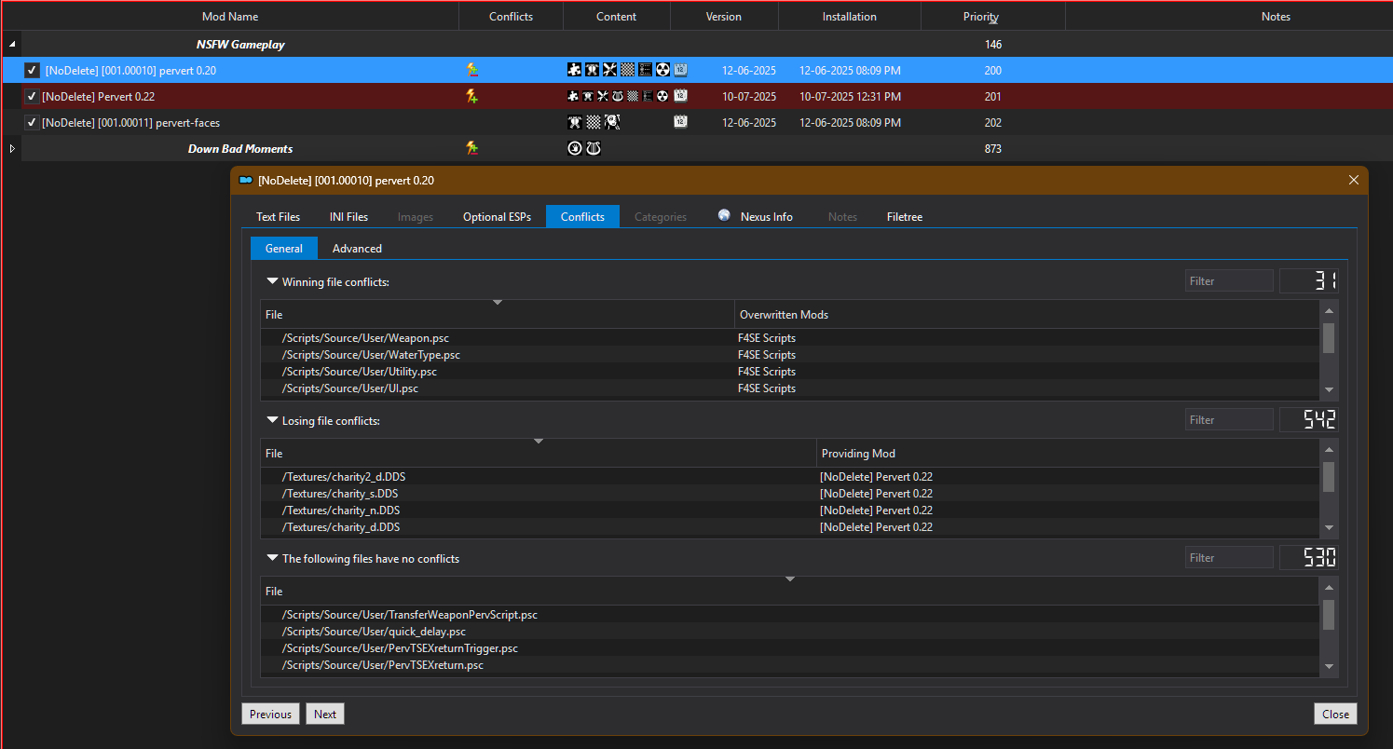Click radiation symbol icon in Pervert 0.22 row

[662, 96]
